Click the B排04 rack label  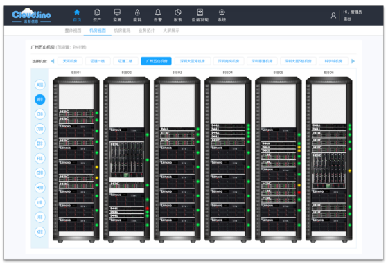tap(228, 73)
